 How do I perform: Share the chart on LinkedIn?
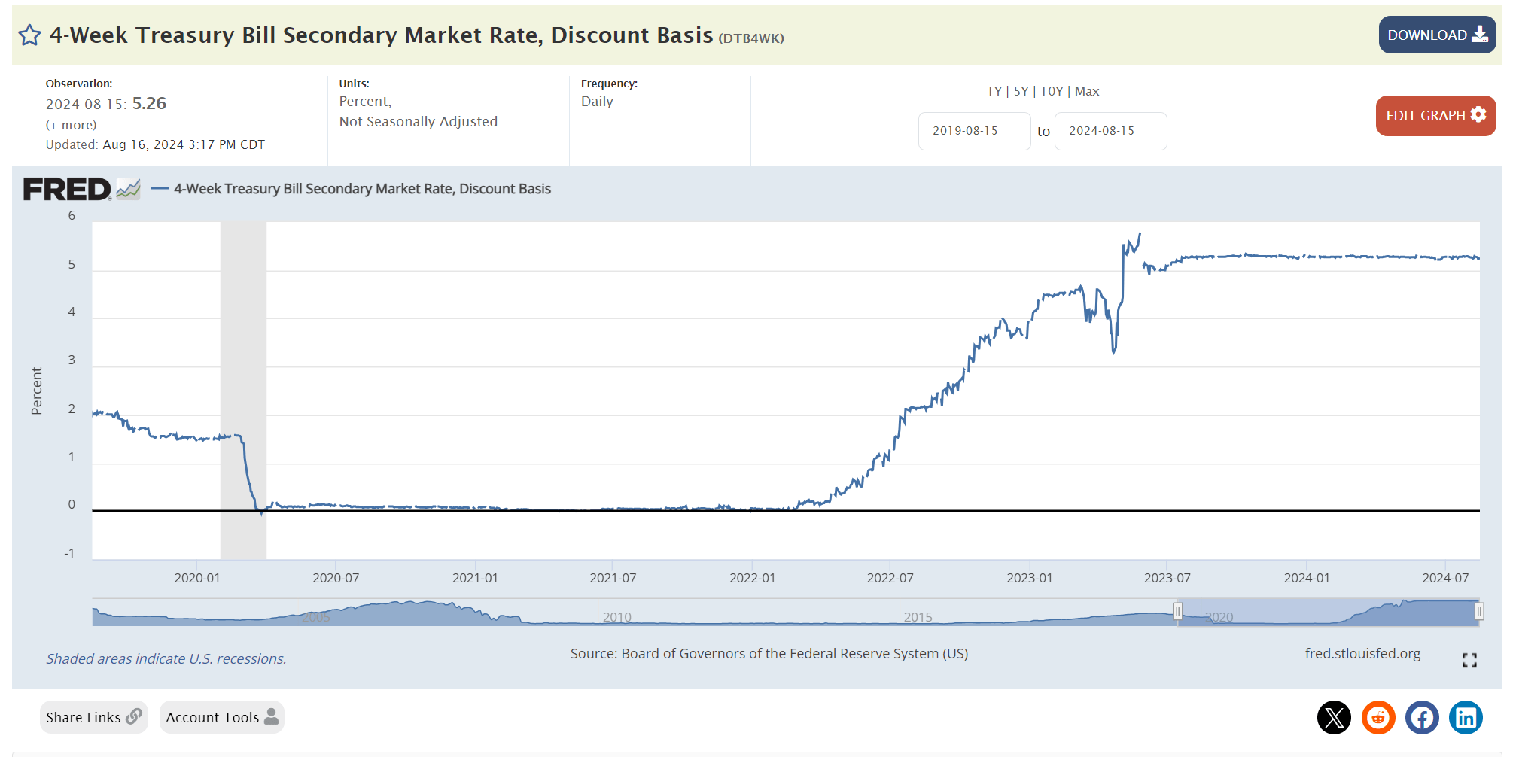click(1466, 717)
